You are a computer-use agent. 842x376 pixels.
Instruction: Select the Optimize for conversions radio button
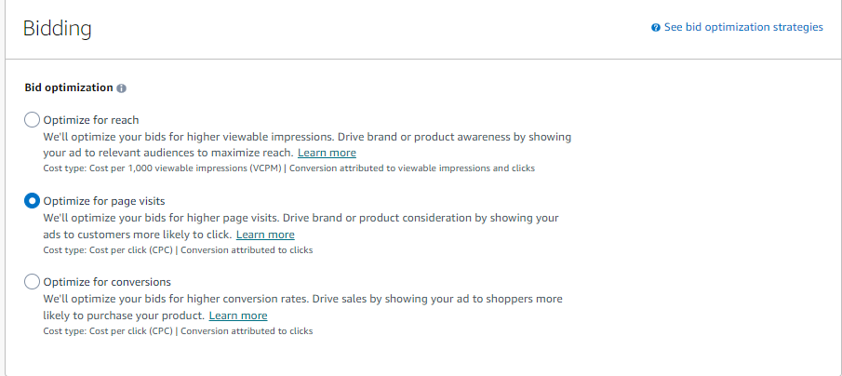33,282
